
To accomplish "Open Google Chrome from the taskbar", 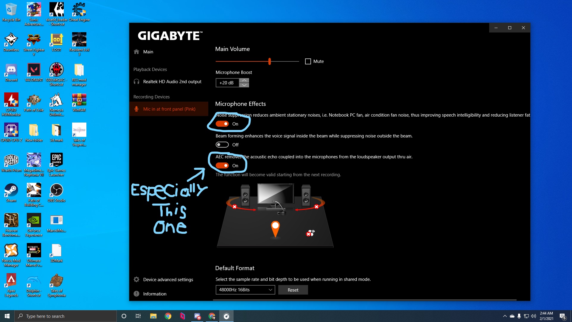I will point(168,316).
